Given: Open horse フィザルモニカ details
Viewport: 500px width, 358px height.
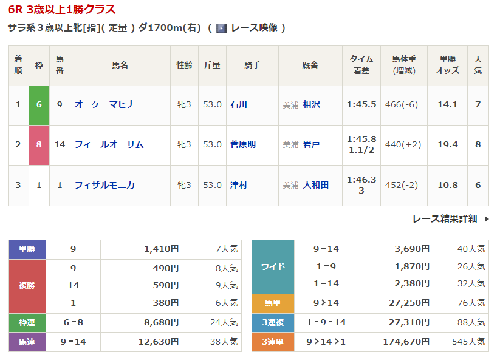Looking at the screenshot, I should coord(104,185).
